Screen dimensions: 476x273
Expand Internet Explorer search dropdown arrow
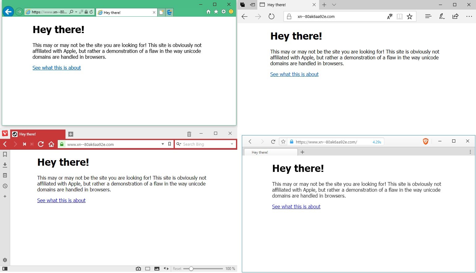(76, 12)
